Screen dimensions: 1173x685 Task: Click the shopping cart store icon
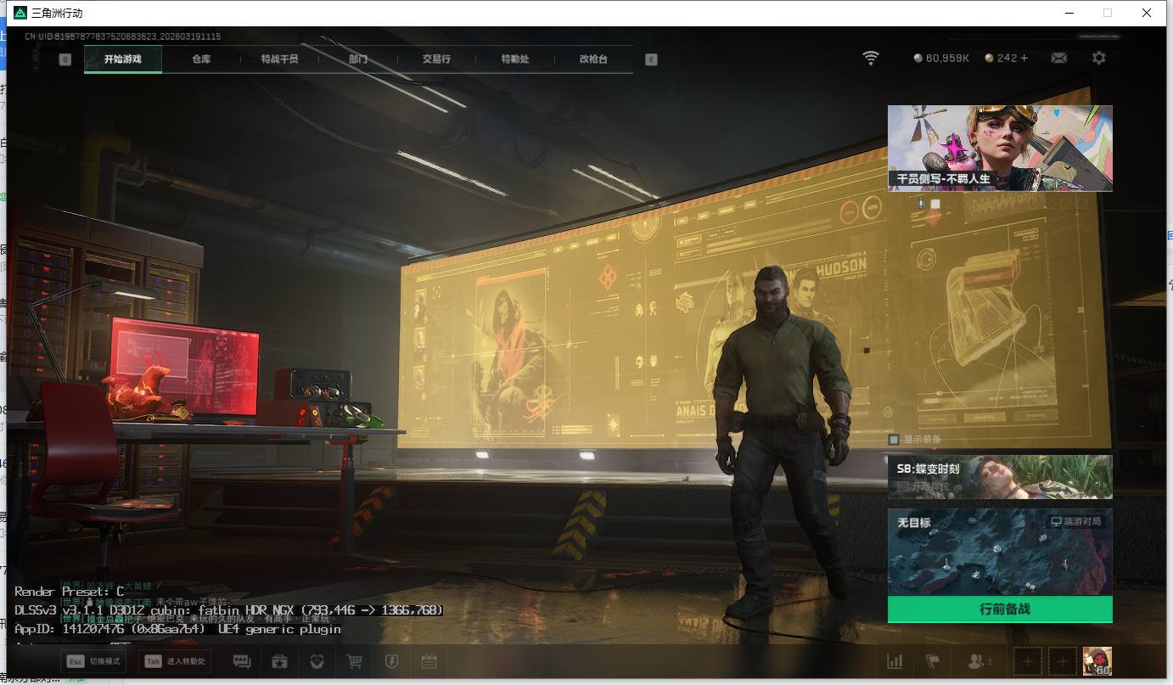[355, 661]
